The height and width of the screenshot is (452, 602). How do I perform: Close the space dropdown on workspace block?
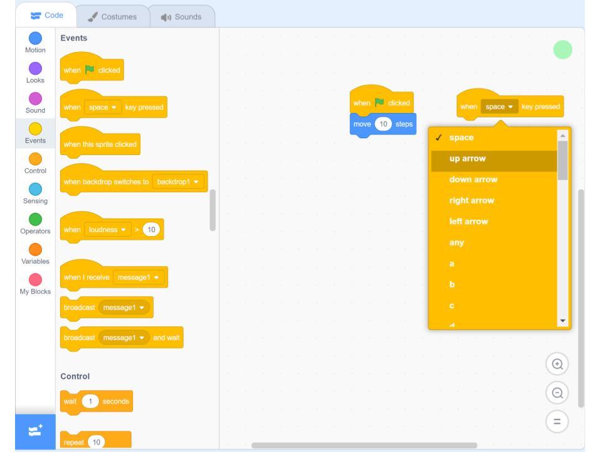pos(499,107)
